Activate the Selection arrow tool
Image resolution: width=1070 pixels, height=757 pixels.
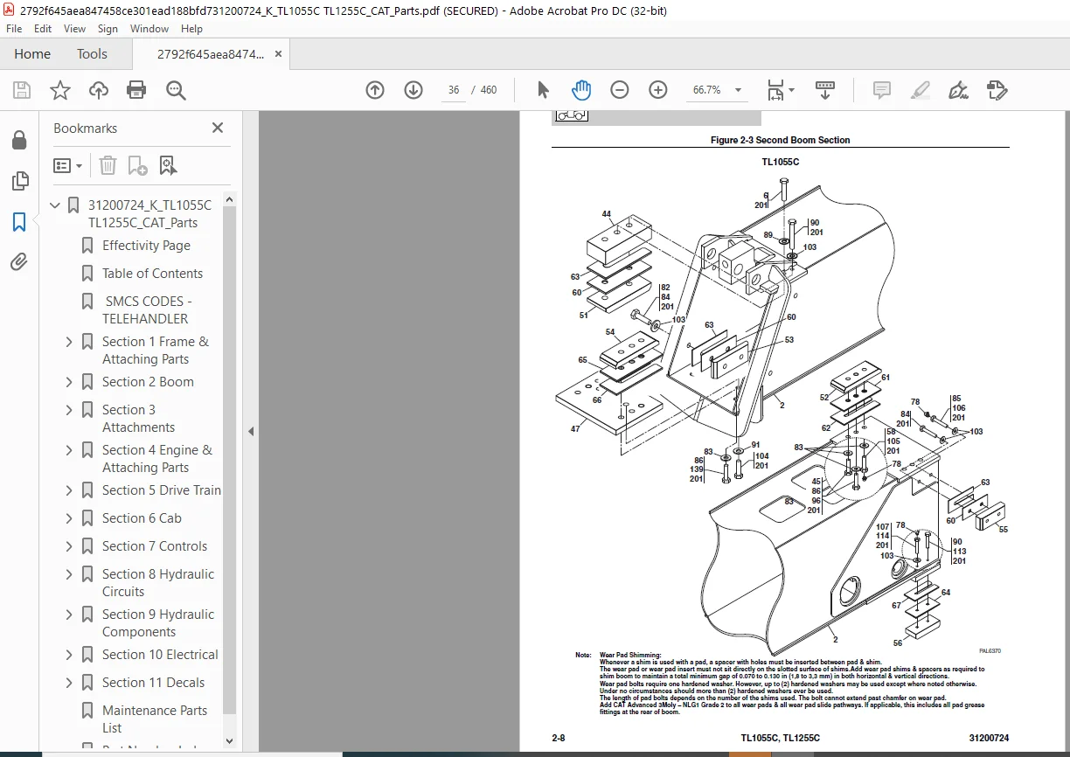pyautogui.click(x=543, y=90)
